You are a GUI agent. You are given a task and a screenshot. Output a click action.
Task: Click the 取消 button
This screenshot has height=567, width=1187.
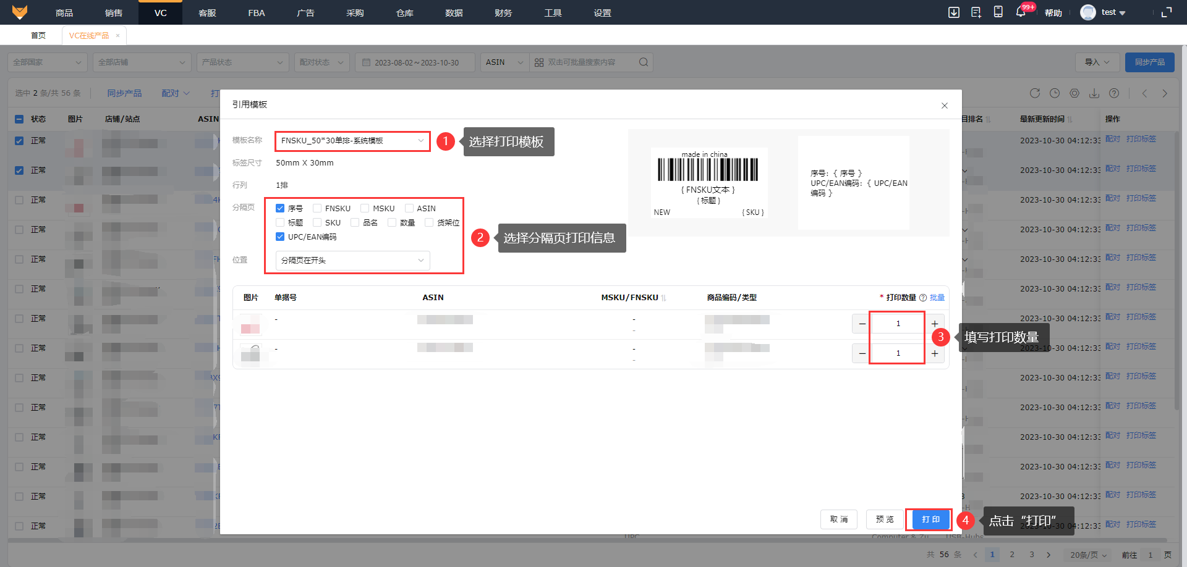click(839, 519)
